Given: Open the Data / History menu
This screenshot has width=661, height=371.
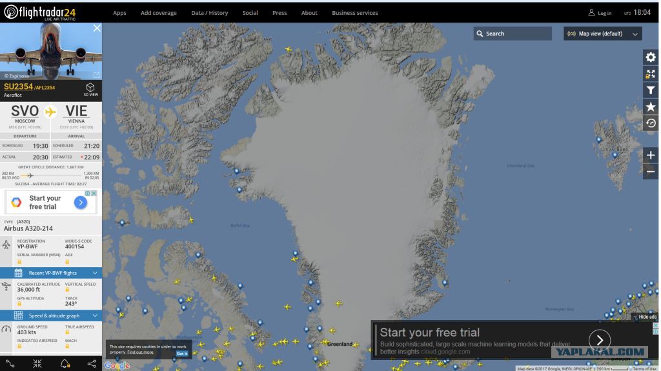Looking at the screenshot, I should [x=210, y=13].
